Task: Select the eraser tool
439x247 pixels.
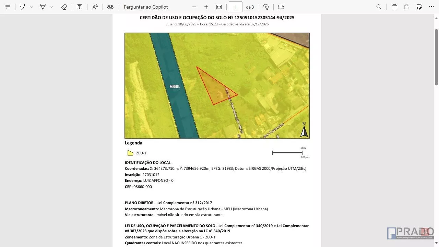Action: click(64, 7)
